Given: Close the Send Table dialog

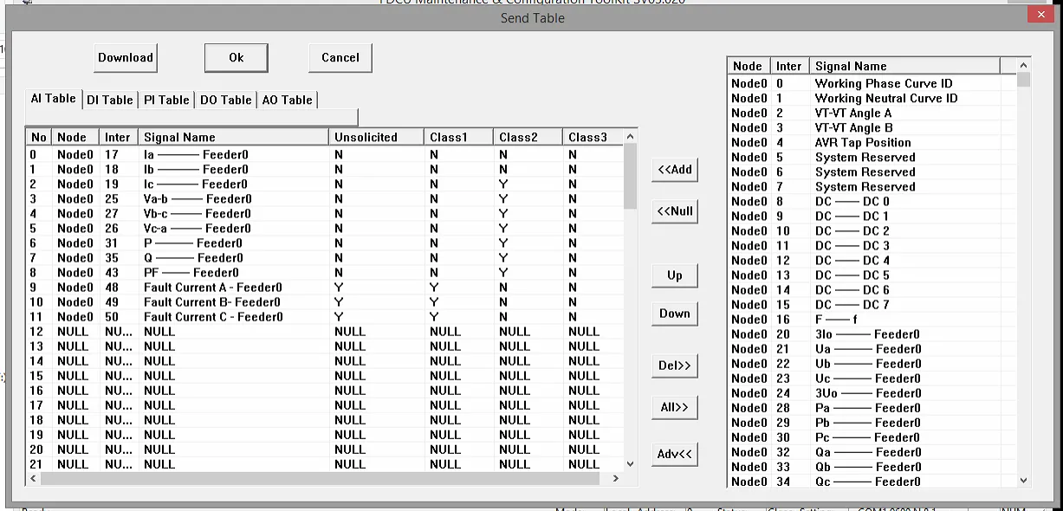Looking at the screenshot, I should tap(1040, 15).
